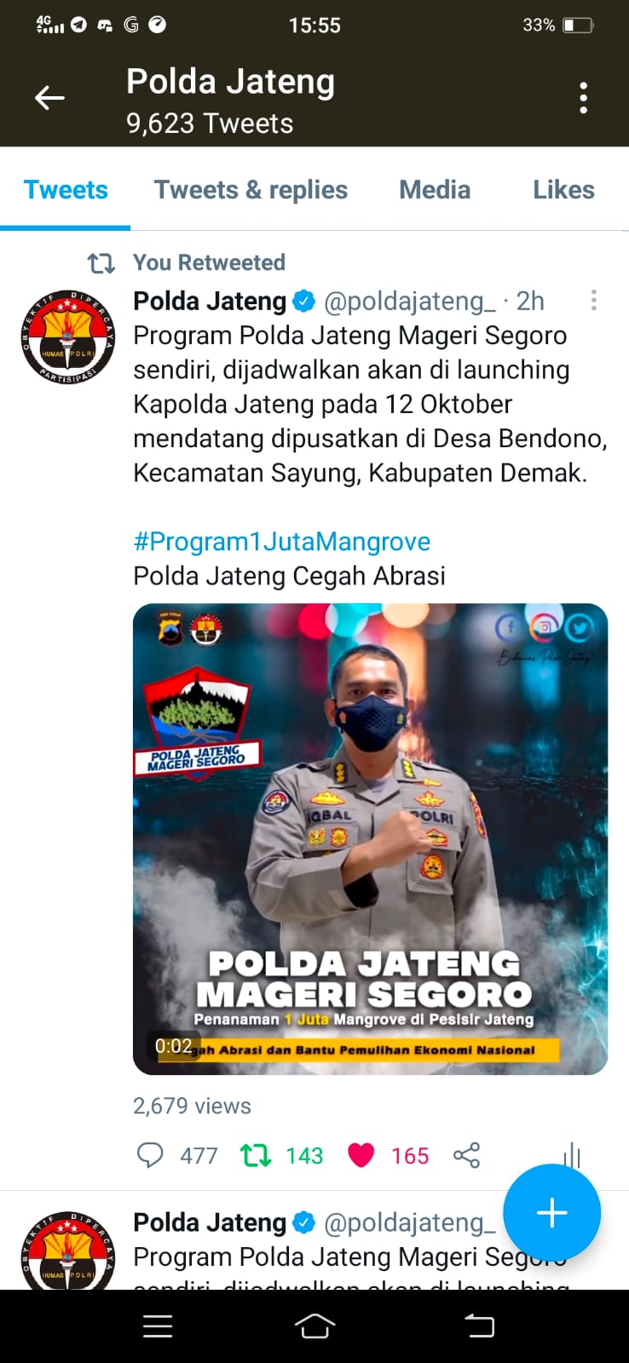Open the profile overflow menu (three dots)
629x1363 pixels.
click(x=583, y=98)
